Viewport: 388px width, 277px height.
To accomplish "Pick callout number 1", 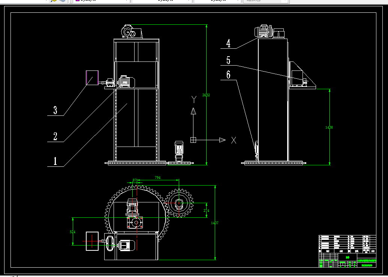I will [x=55, y=161].
